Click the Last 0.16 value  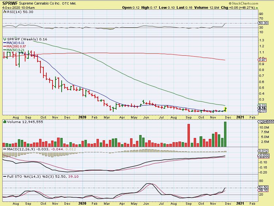coord(184,8)
